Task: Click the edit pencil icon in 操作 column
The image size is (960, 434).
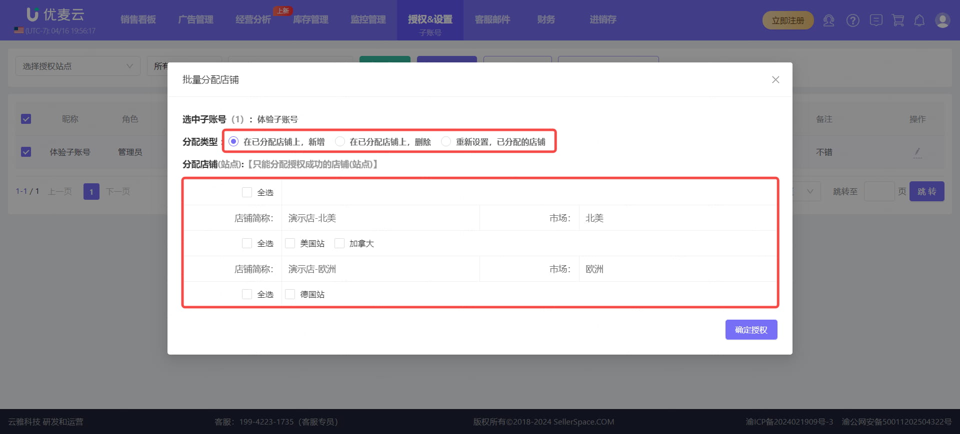Action: (x=917, y=152)
